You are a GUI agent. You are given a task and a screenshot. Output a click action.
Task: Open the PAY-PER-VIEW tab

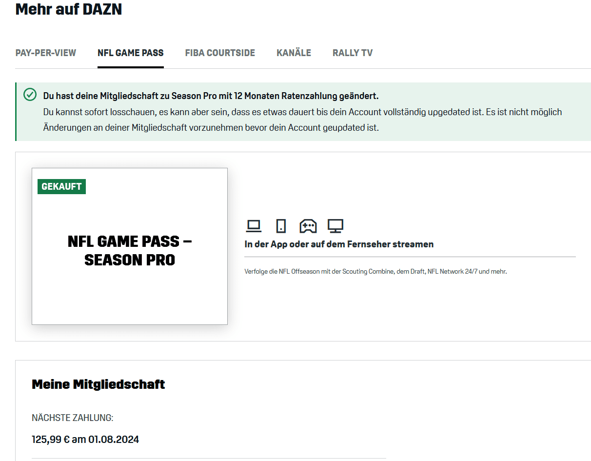tap(46, 53)
